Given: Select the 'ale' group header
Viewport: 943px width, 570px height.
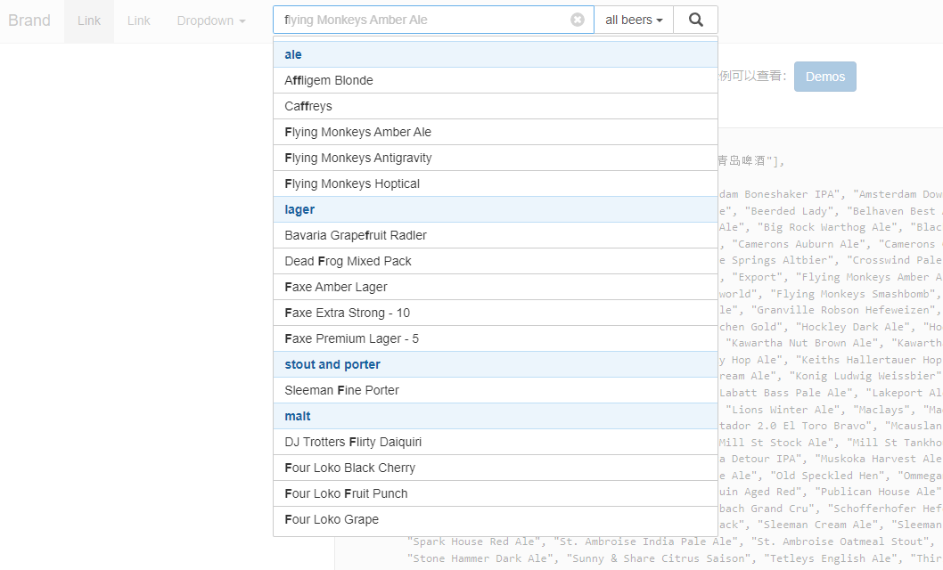Looking at the screenshot, I should 496,54.
